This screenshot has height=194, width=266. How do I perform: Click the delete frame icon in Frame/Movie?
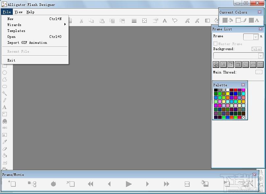tap(71, 184)
